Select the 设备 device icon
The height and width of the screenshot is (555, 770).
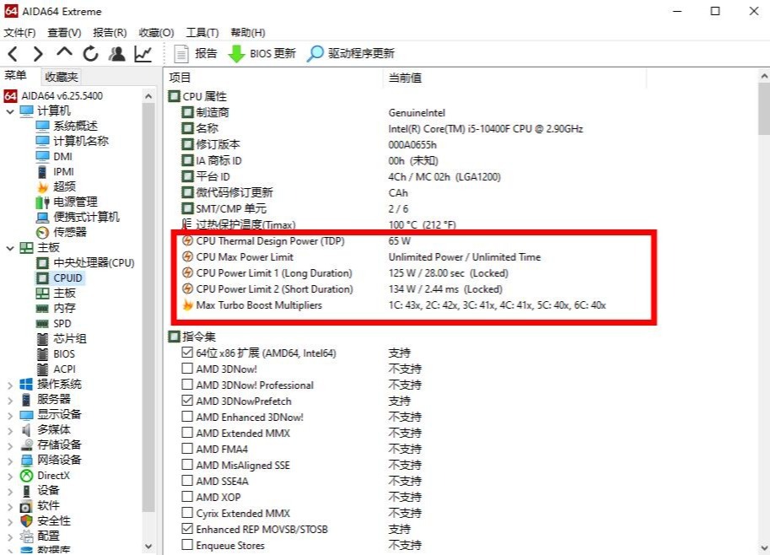[x=26, y=491]
